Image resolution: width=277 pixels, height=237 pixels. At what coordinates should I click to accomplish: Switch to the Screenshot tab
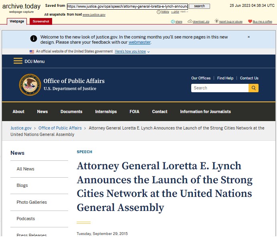point(41,21)
